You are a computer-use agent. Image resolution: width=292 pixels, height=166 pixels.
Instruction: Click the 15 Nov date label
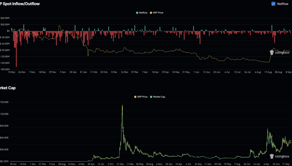11,72
